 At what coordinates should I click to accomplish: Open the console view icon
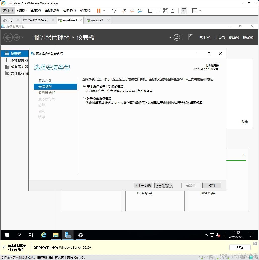click(184, 11)
